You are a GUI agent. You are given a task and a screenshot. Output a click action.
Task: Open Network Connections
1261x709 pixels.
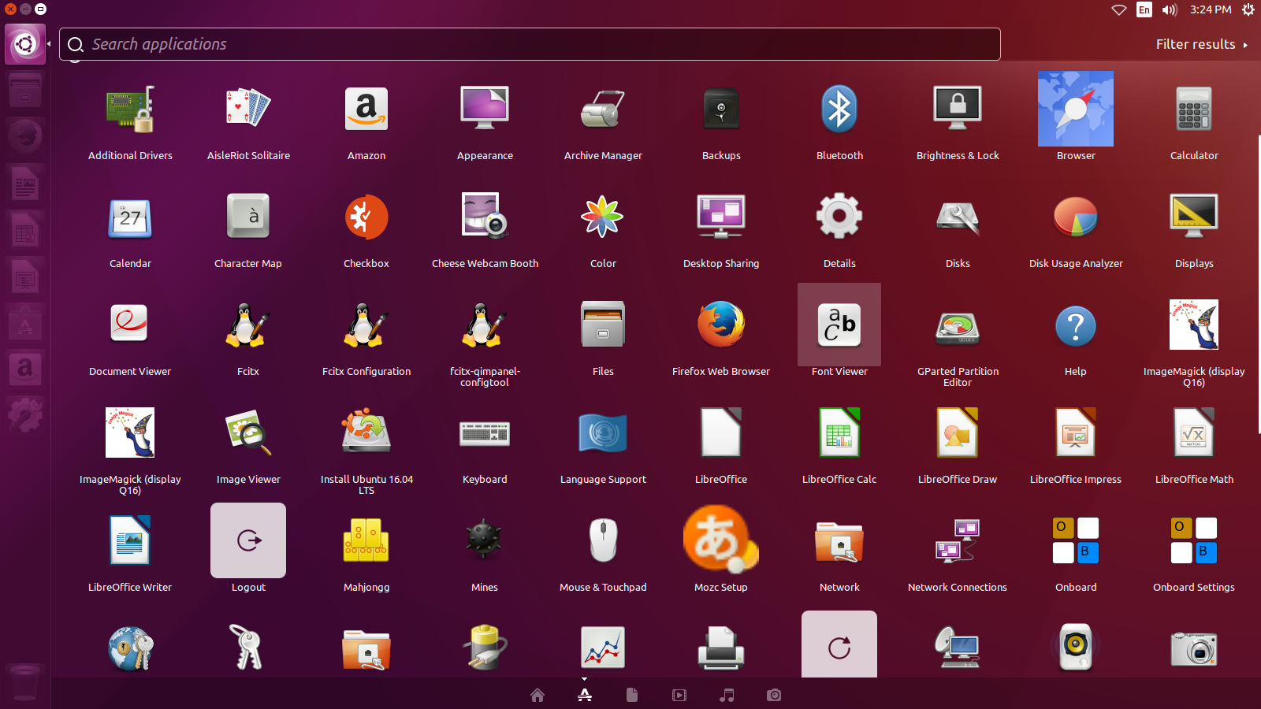point(958,540)
